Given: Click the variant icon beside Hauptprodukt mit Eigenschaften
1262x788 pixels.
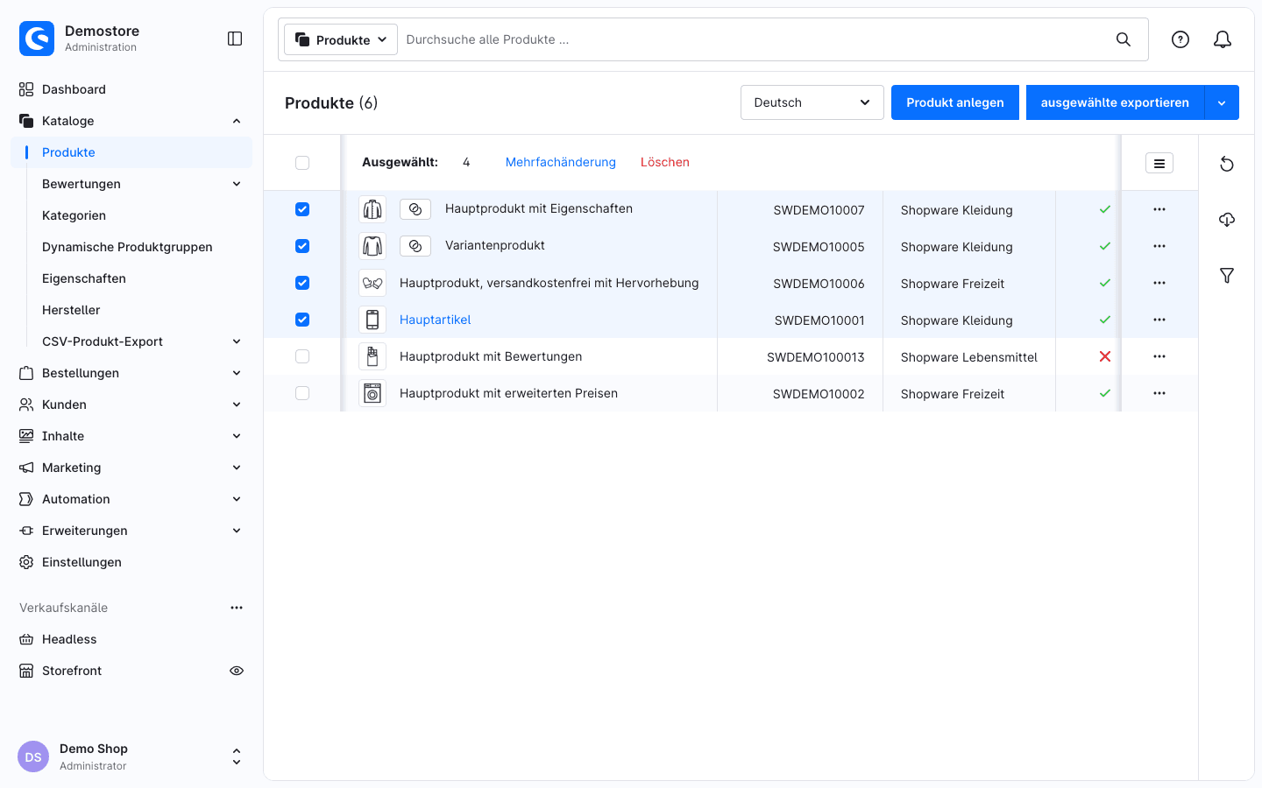Looking at the screenshot, I should (x=415, y=209).
